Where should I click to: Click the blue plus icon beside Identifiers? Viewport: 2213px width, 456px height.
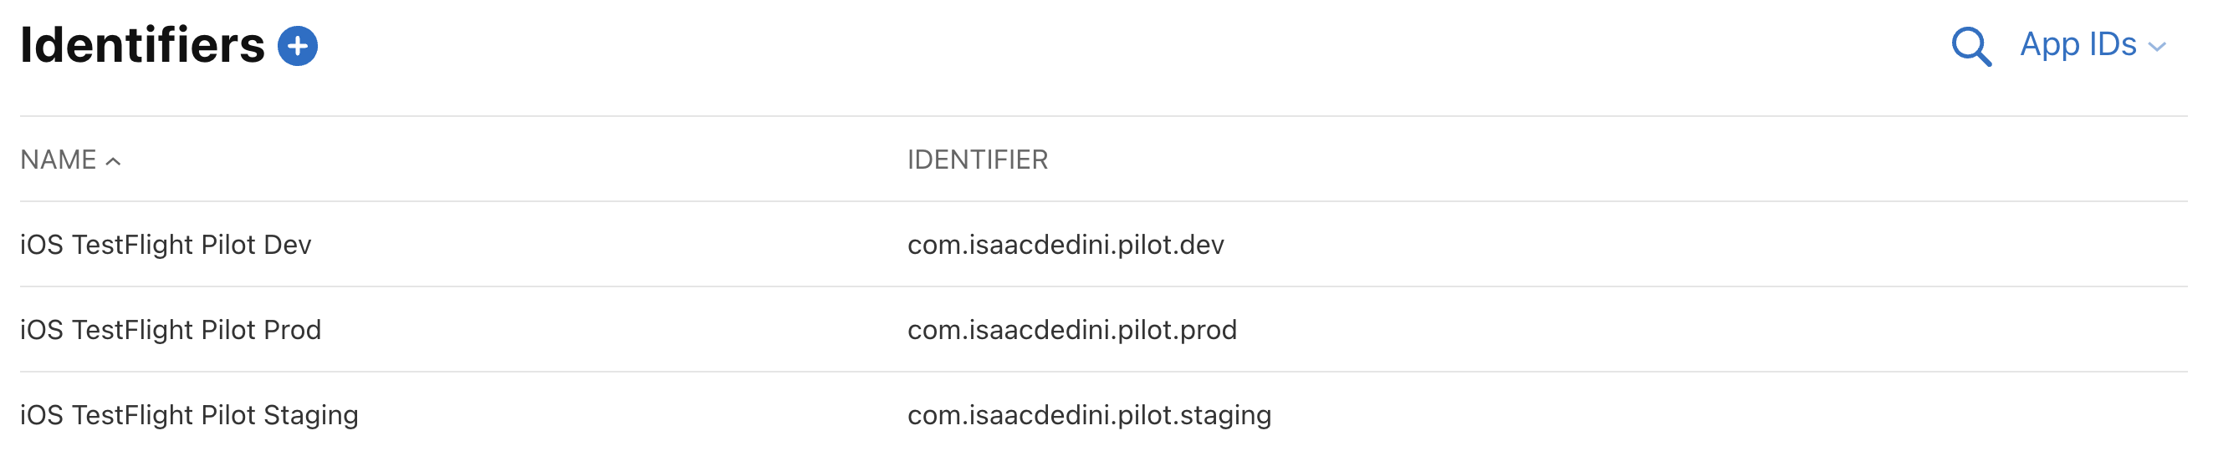point(297,46)
